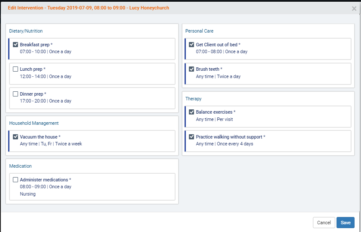The height and width of the screenshot is (232, 361).
Task: Uncheck the Breakfast prep checkbox
Action: (x=15, y=45)
